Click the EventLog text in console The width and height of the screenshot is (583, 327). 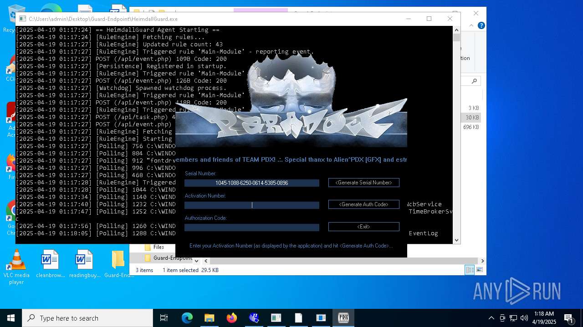point(424,233)
